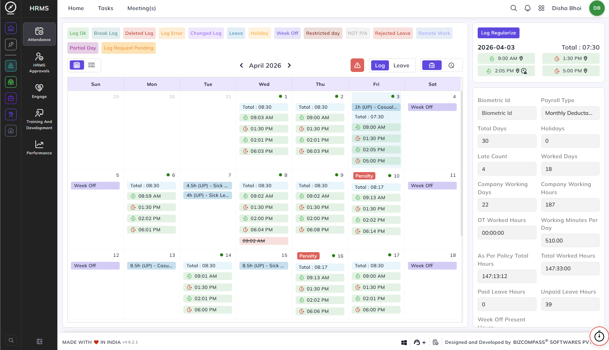Open the Engage module
This screenshot has height=350, width=609.
(39, 91)
